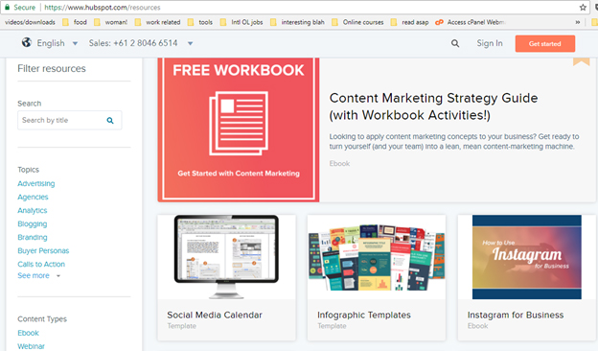This screenshot has width=598, height=351.
Task: Open the read asap bookmarks folder
Action: click(x=409, y=22)
